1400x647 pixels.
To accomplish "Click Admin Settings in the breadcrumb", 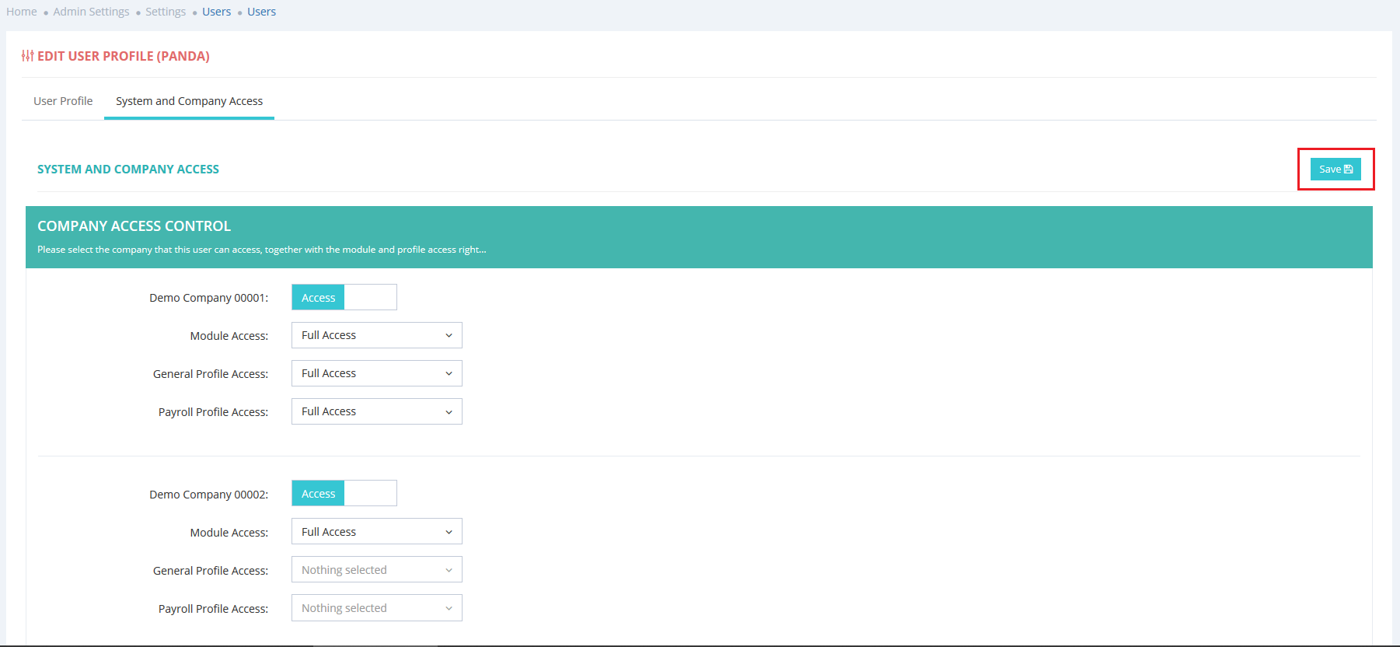I will pyautogui.click(x=91, y=12).
